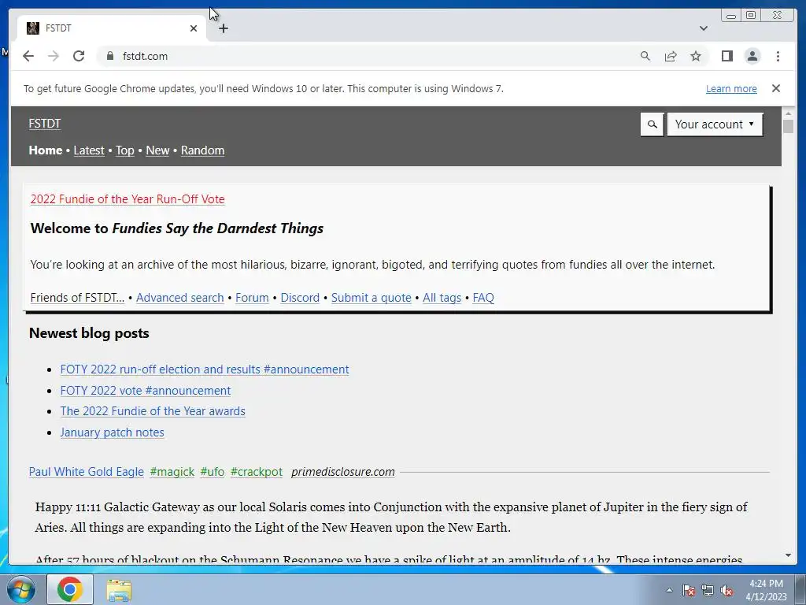This screenshot has height=605, width=806.
Task: Open a new tab with plus icon
Action: point(223,28)
